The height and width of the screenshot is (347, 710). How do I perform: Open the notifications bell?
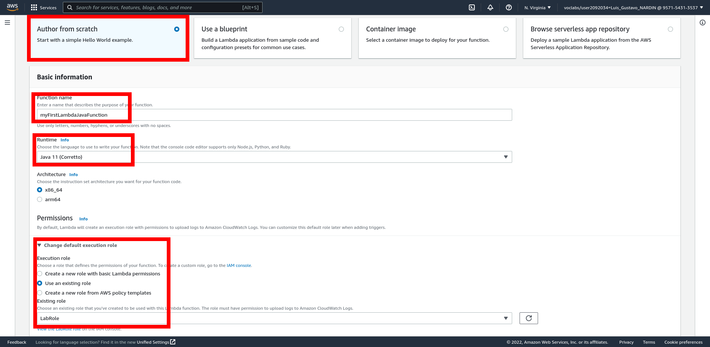tap(490, 7)
